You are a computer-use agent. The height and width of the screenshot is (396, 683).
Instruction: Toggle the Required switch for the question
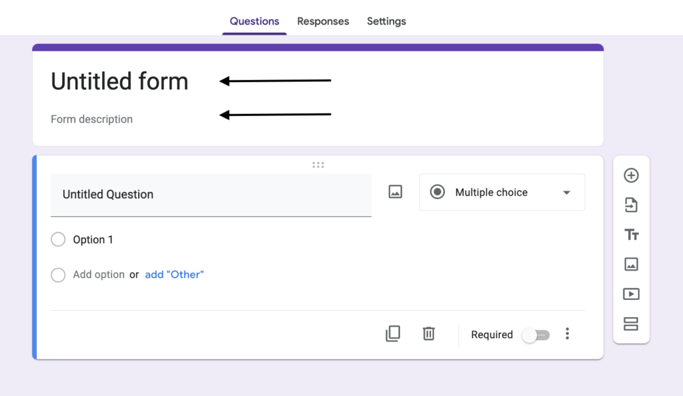coord(536,335)
